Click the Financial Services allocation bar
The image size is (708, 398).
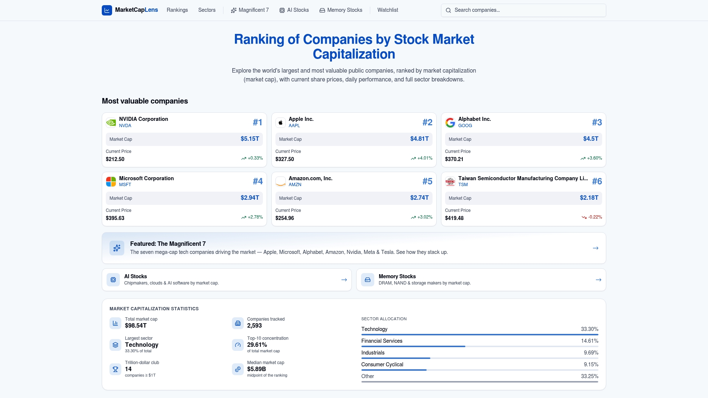pos(480,346)
